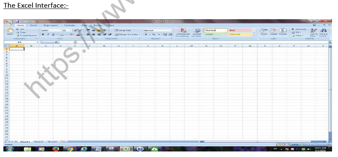The width and height of the screenshot is (338, 157).
Task: Click the Name Box showing A1
Action: [x=20, y=42]
